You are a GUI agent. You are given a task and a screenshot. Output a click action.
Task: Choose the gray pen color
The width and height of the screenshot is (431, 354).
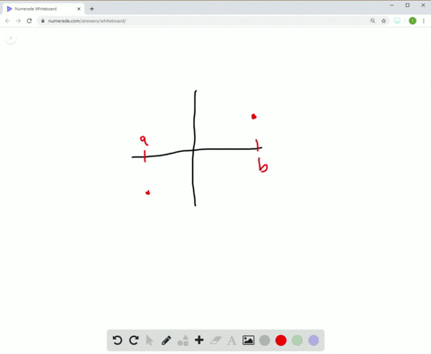click(265, 341)
